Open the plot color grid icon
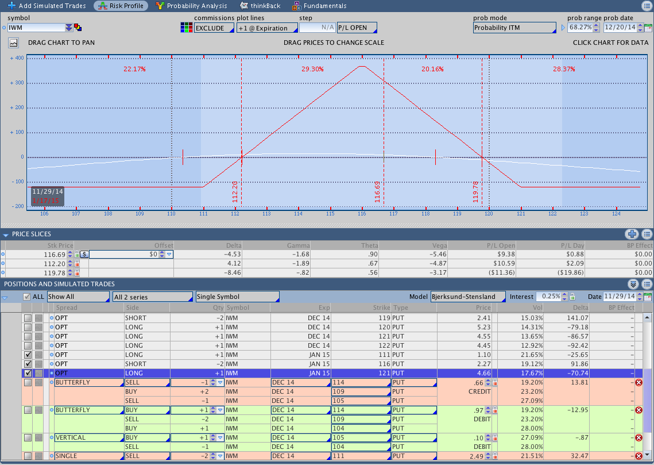Viewport: 654px width, 465px height. point(187,28)
